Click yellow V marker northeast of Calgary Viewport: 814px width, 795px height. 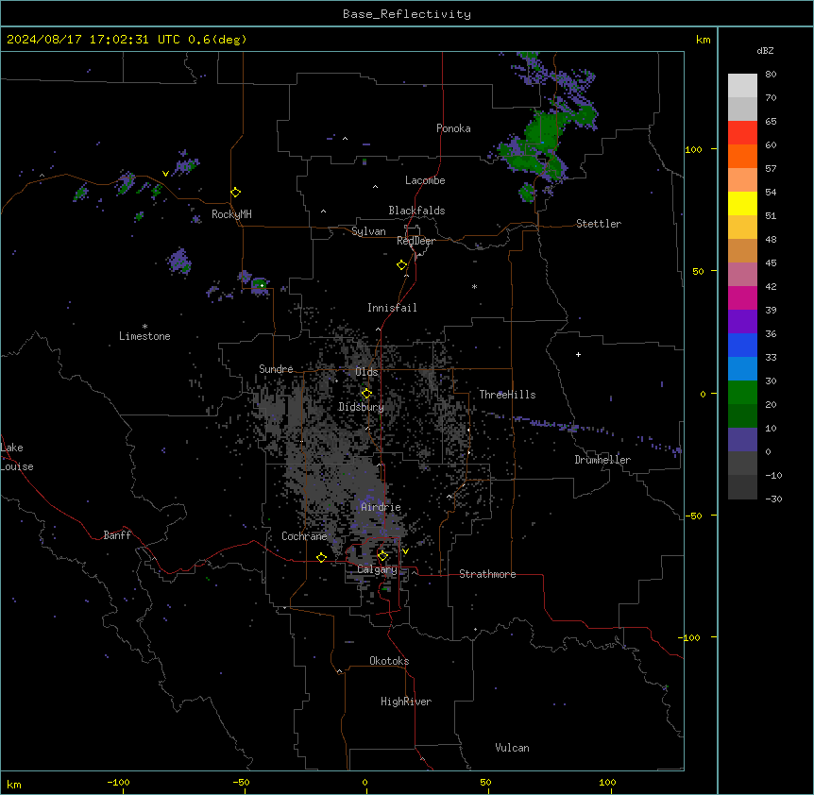tap(405, 551)
